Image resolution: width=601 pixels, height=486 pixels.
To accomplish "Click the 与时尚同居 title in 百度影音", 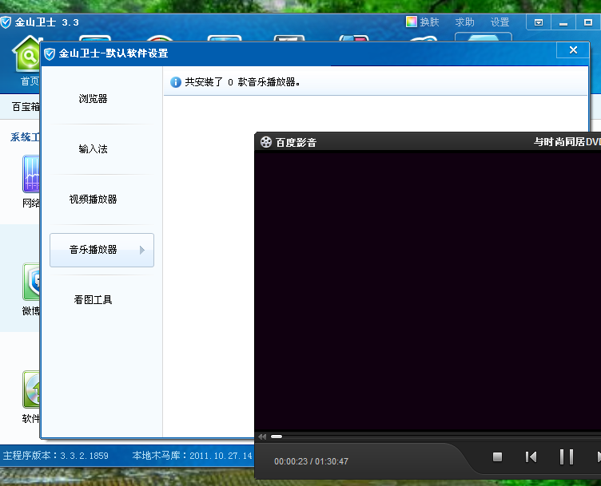I will point(567,141).
